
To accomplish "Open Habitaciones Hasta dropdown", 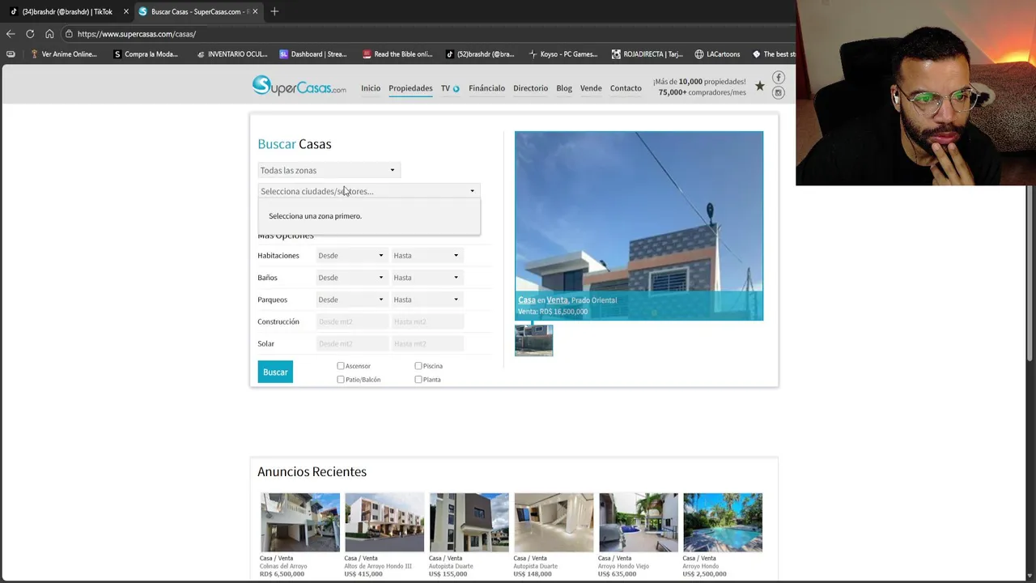I will coord(427,255).
